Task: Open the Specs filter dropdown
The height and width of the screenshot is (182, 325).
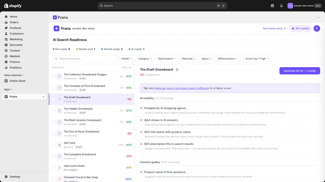Action: click(x=207, y=59)
